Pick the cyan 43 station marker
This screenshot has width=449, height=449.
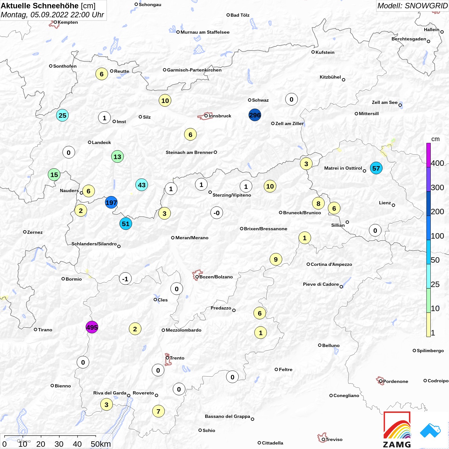[142, 185]
